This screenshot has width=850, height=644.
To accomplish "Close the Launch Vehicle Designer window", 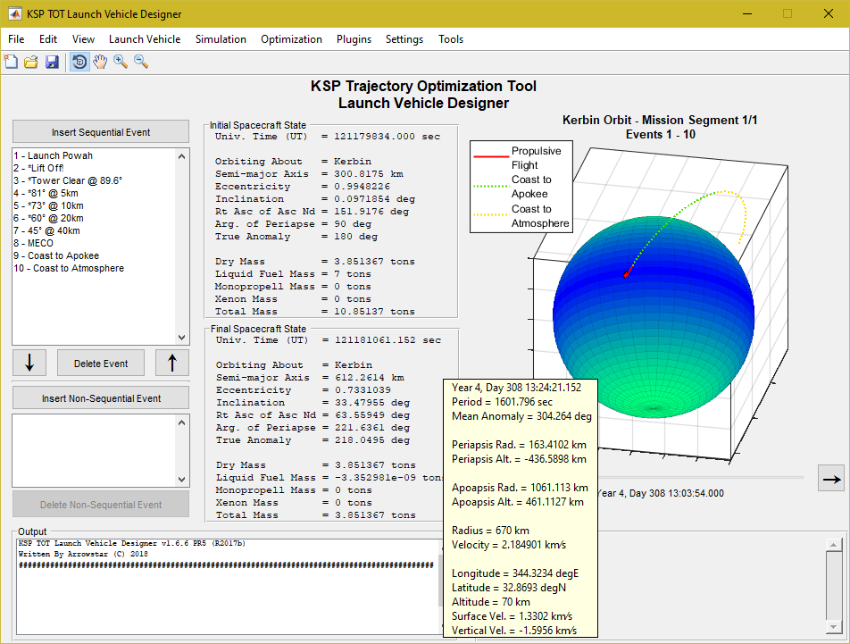I will (x=829, y=13).
